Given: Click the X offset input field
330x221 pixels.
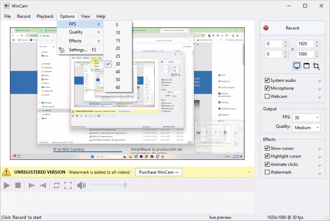Looking at the screenshot, I should pos(274,44).
